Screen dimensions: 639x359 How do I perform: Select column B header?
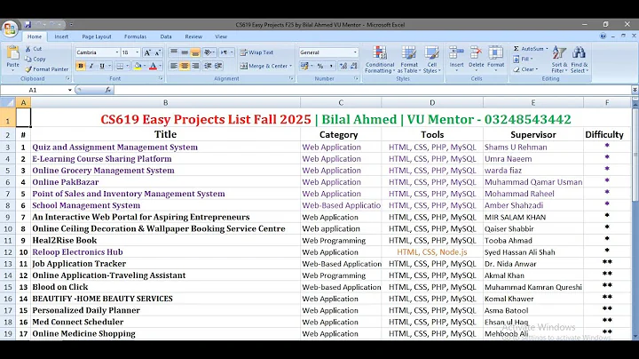tap(165, 102)
